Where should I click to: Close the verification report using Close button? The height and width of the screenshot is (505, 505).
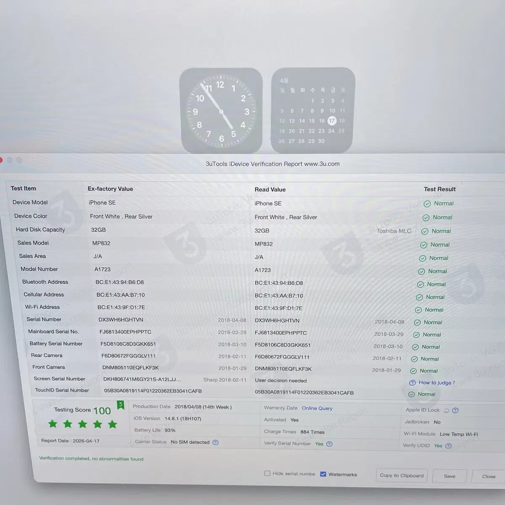pyautogui.click(x=489, y=476)
